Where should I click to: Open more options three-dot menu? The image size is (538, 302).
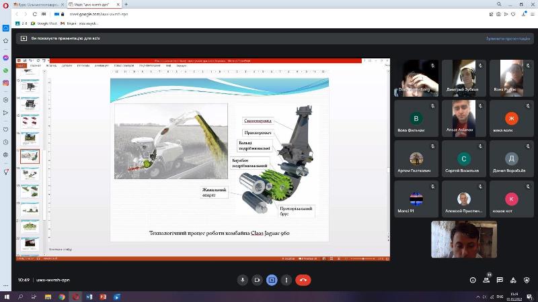coord(287,280)
